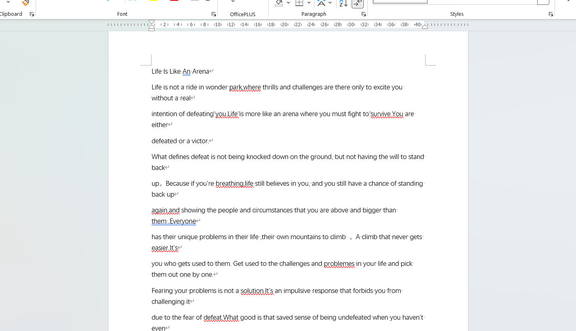The image size is (576, 331).
Task: Click the First Line Indent ruler marker
Action: tap(152, 22)
